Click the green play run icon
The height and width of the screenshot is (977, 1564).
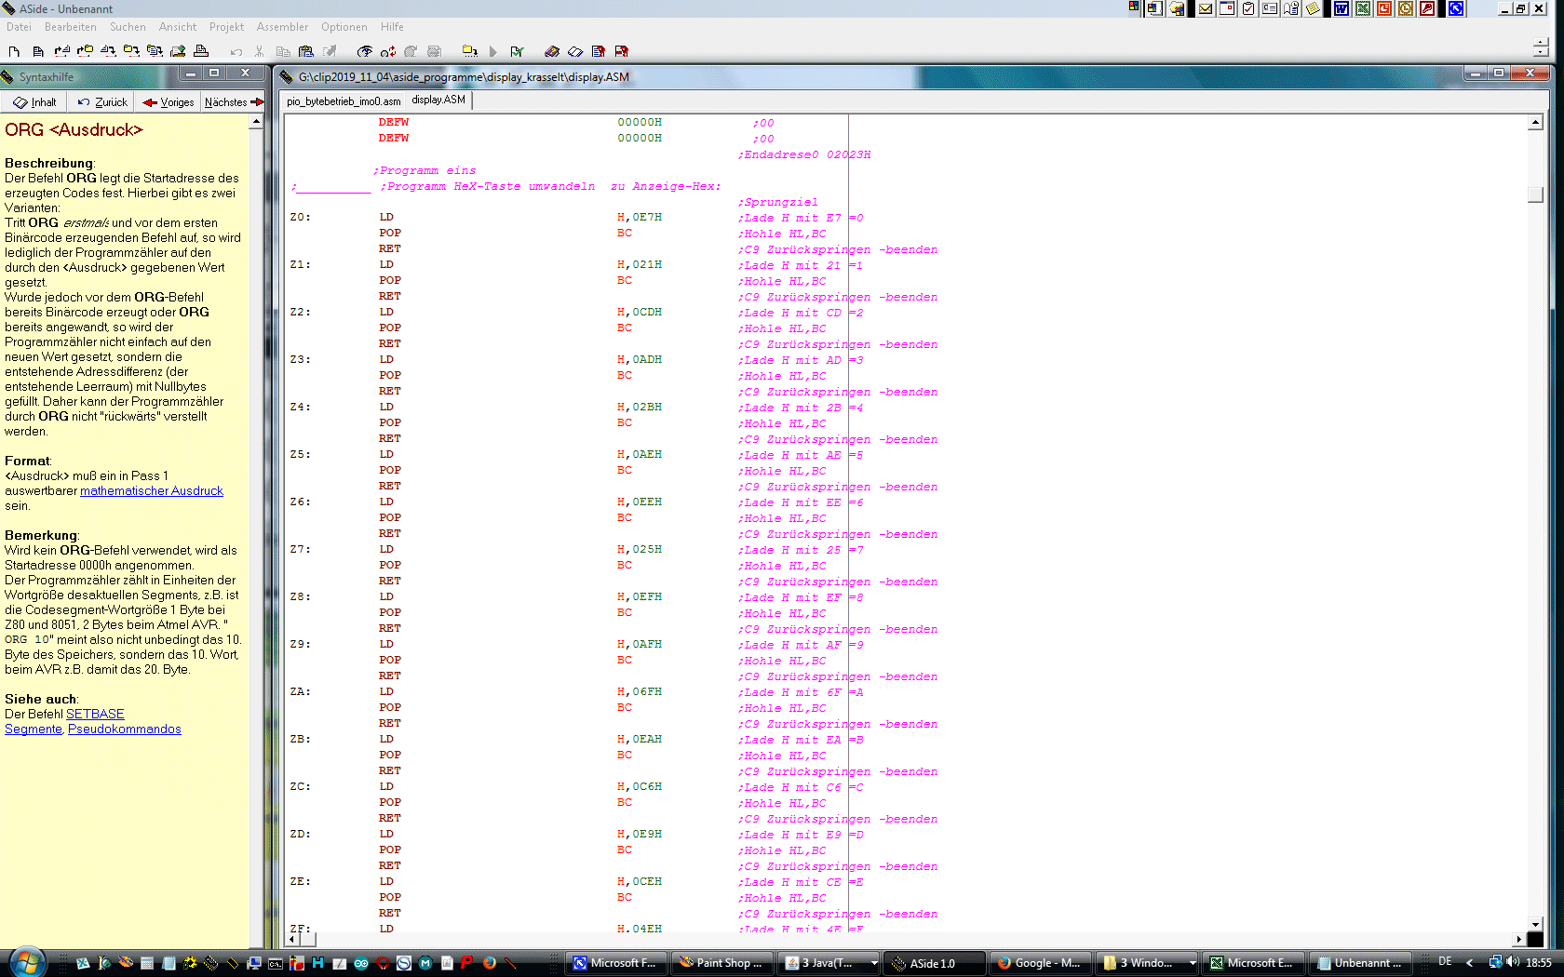[x=493, y=51]
